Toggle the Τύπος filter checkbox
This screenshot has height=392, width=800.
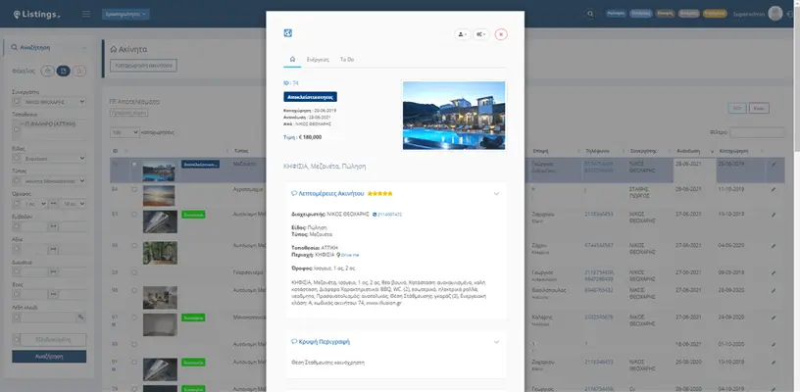tap(17, 181)
